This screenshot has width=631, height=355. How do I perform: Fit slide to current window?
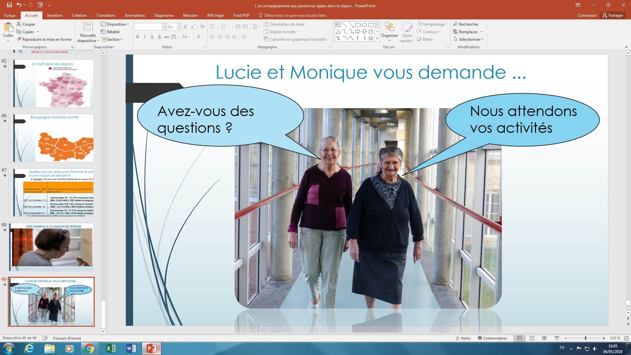626,338
